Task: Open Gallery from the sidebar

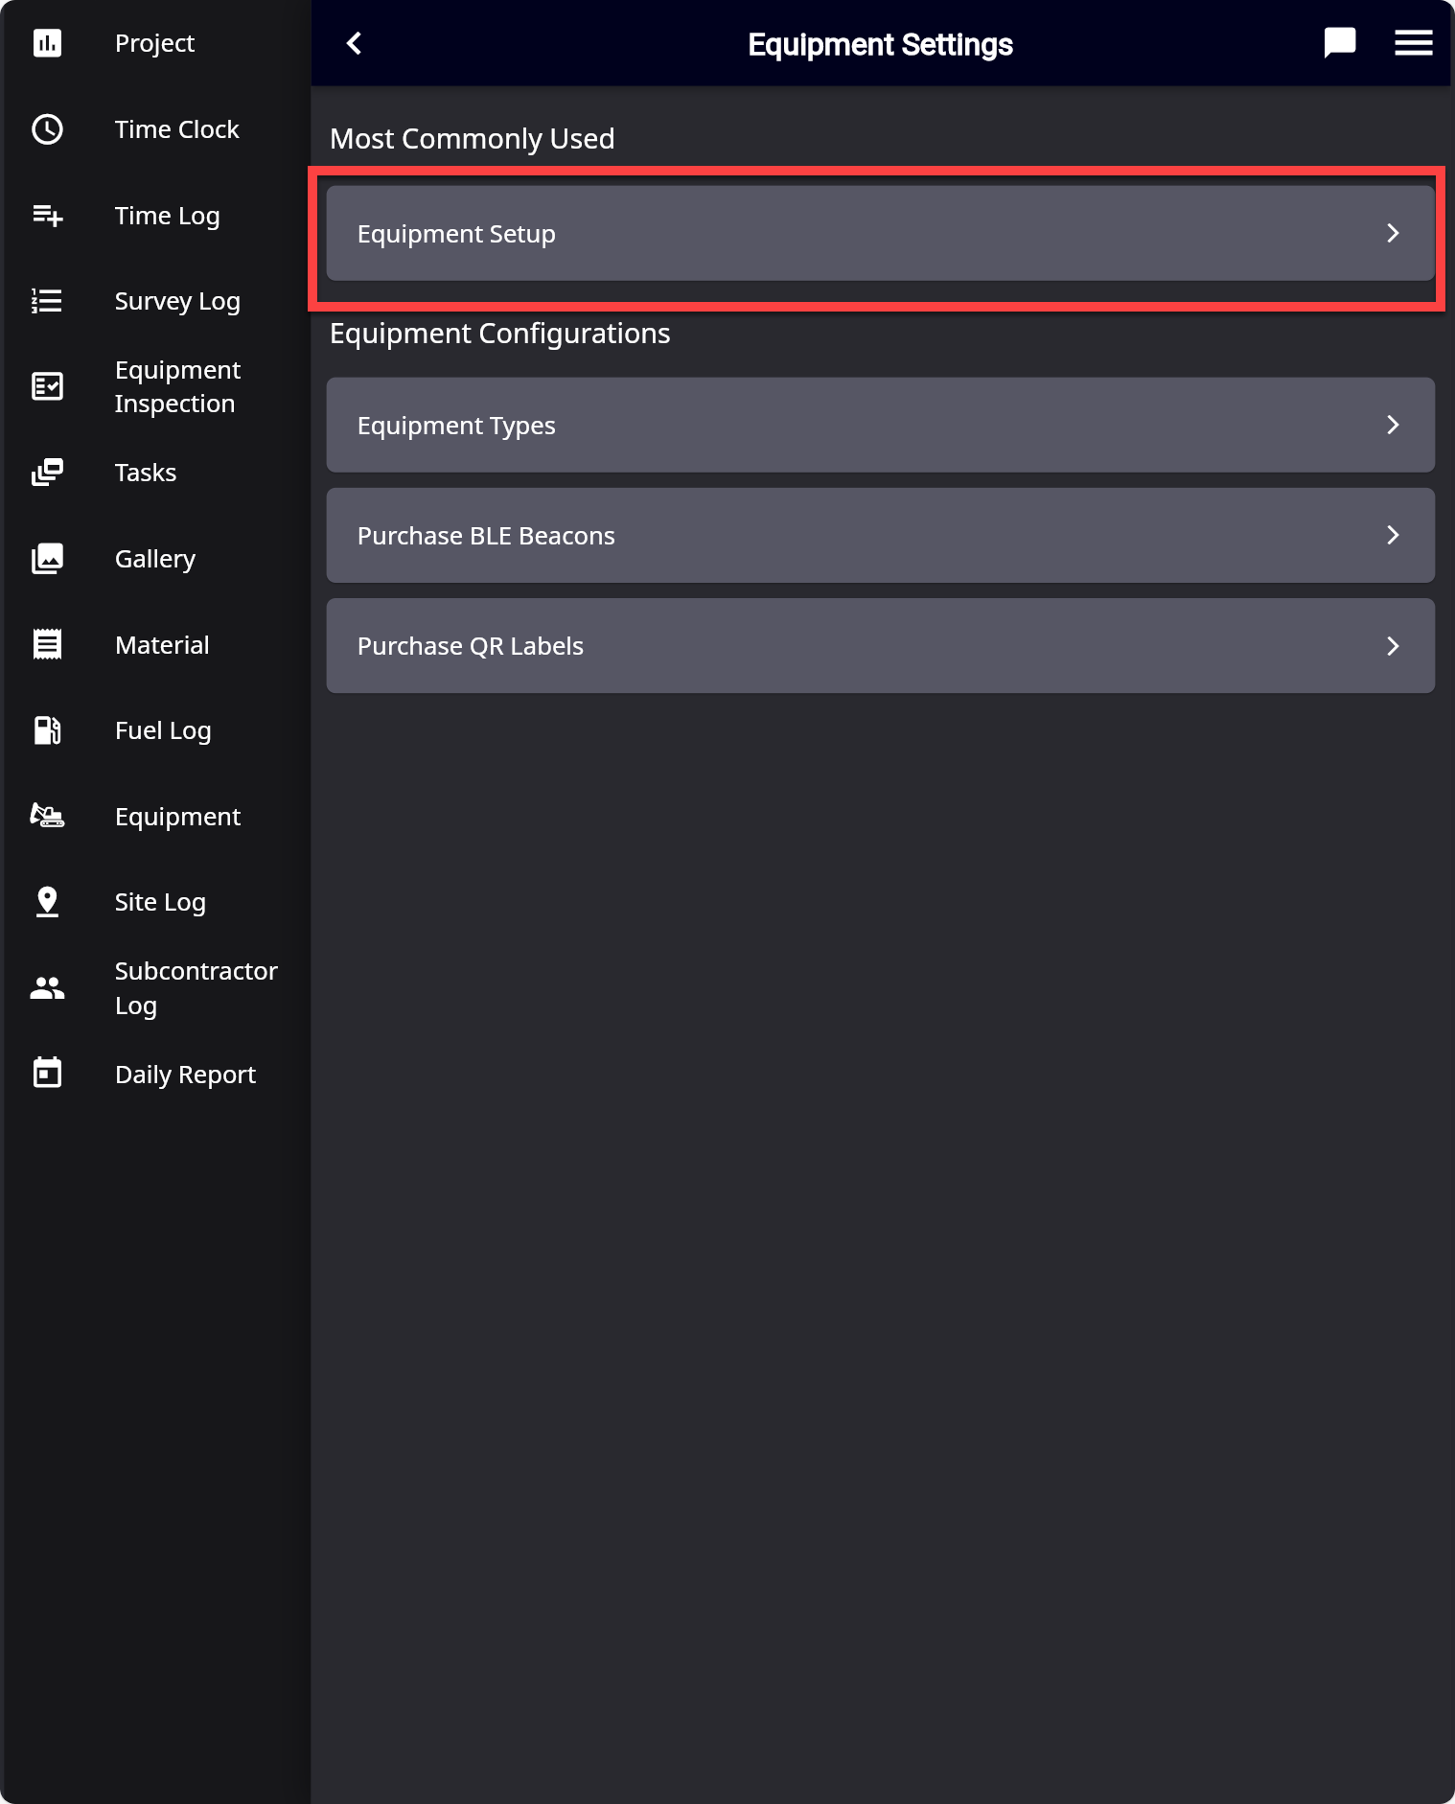Action: (155, 559)
